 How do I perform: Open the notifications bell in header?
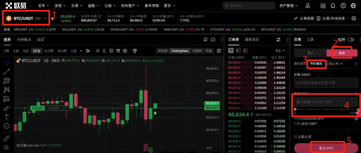click(333, 6)
